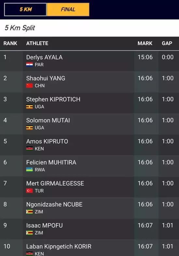Switch to the 5 KM tab
The width and height of the screenshot is (179, 256).
pyautogui.click(x=25, y=9)
